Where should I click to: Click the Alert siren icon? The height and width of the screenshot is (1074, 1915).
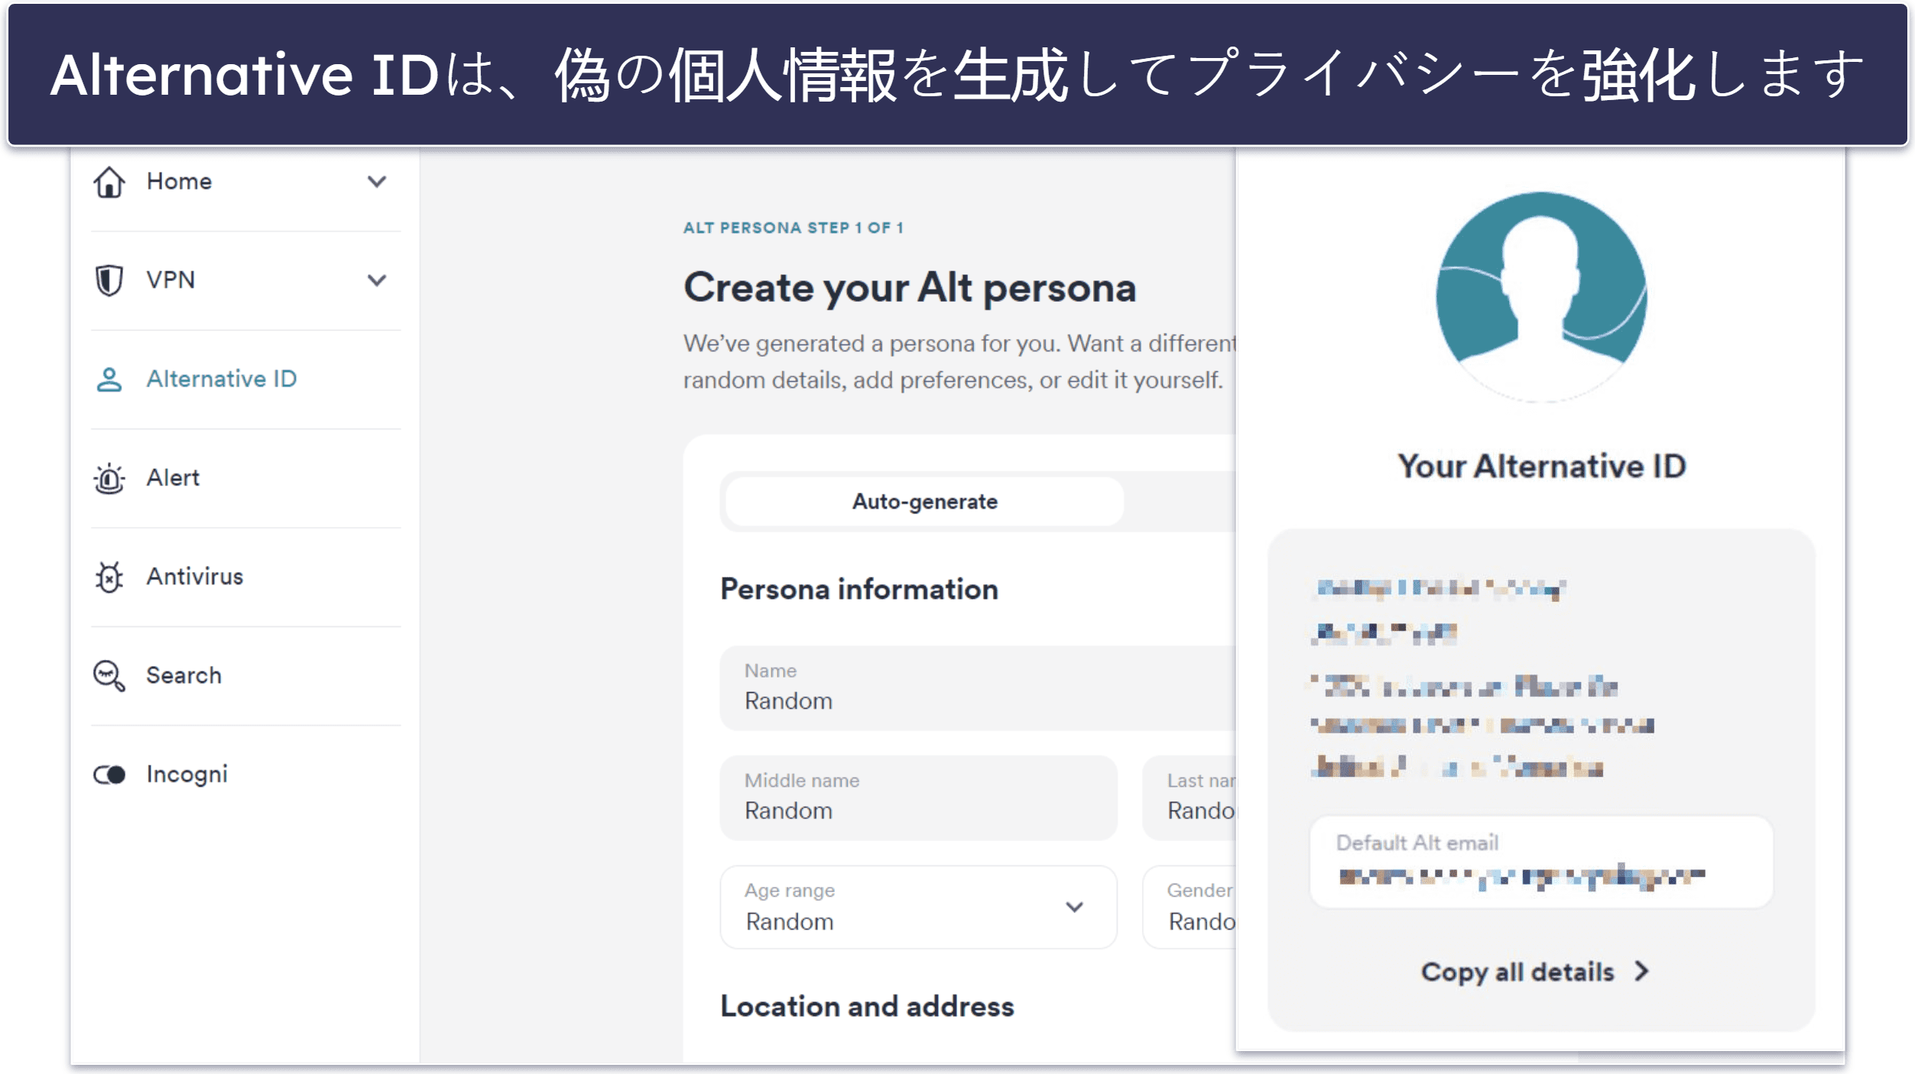point(109,479)
